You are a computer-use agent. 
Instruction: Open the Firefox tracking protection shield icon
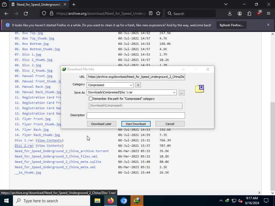point(44,13)
